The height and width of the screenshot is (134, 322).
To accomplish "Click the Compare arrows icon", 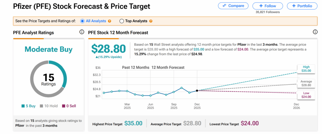I will [225, 6].
